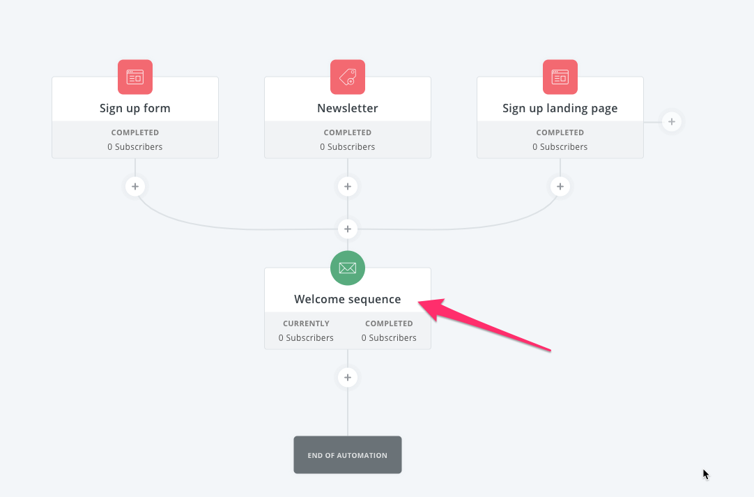Viewport: 754px width, 497px height.
Task: Click the Sign up landing page icon
Action: click(560, 77)
